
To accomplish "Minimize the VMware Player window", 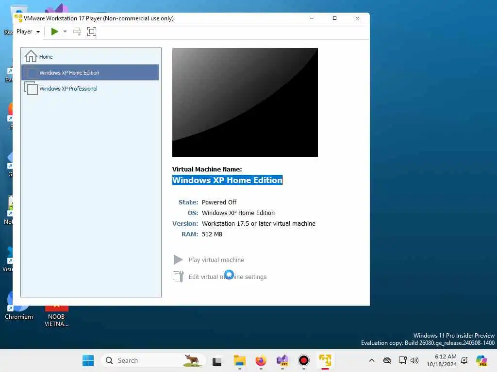I will click(x=312, y=18).
